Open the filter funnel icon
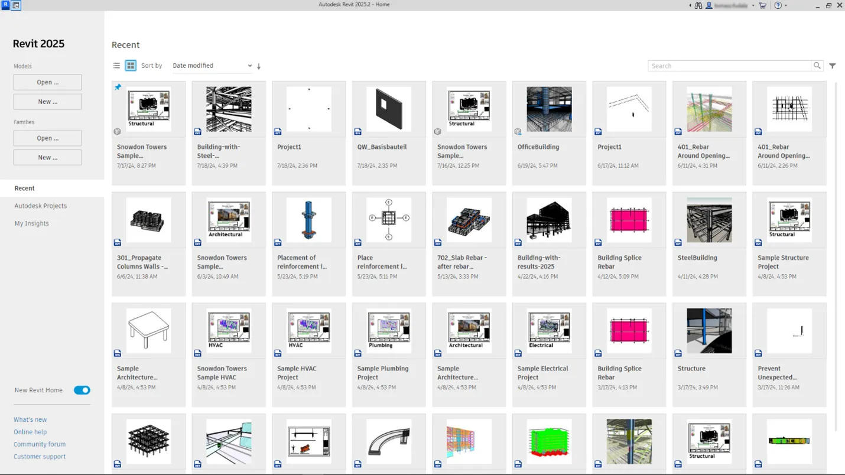The width and height of the screenshot is (845, 475). click(833, 66)
